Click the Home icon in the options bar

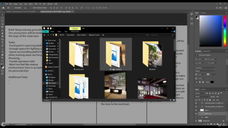coord(3,8)
